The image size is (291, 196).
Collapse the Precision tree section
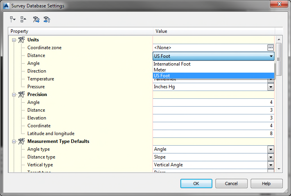(x=14, y=94)
